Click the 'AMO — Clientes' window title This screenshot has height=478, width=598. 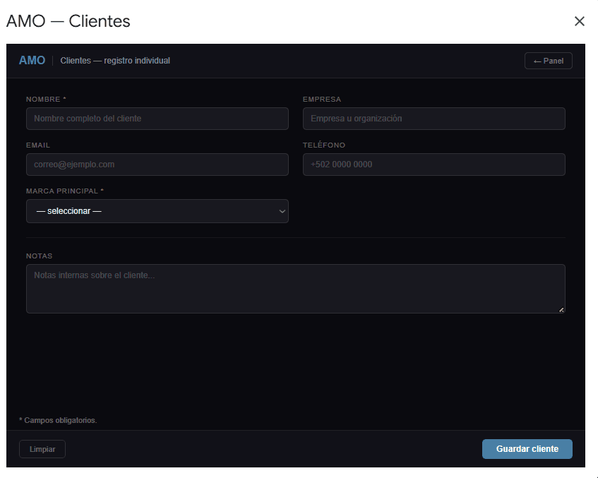[x=68, y=21]
